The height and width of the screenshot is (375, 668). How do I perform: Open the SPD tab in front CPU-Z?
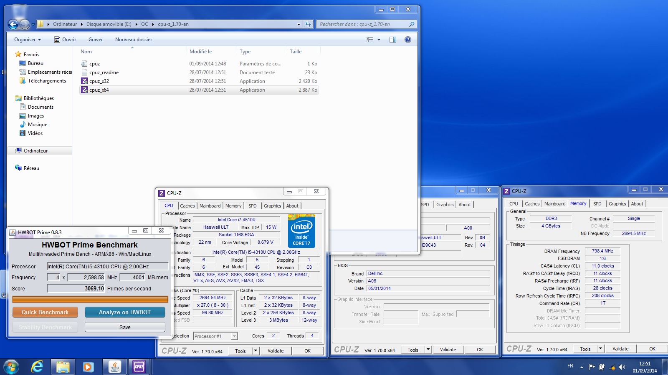coord(253,206)
